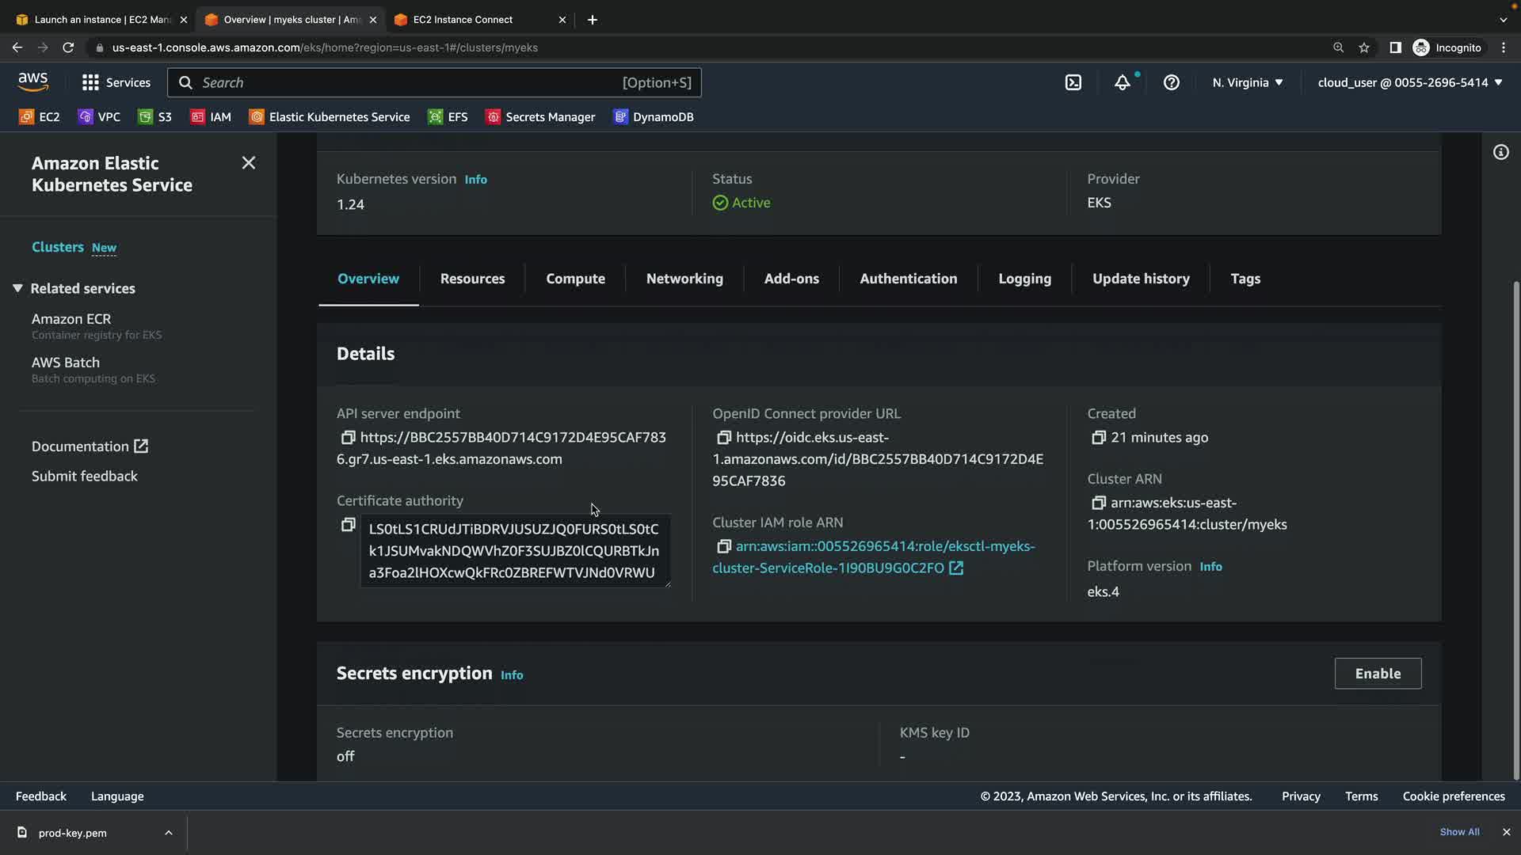This screenshot has width=1521, height=855.
Task: Copy the Cluster IAM role ARN
Action: (x=722, y=547)
